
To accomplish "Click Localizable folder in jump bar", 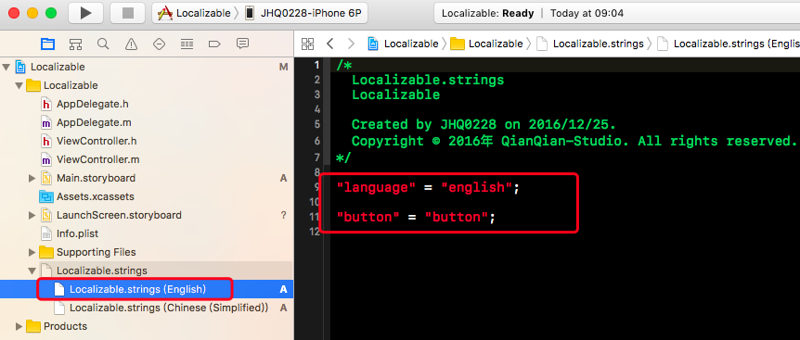I will [x=487, y=44].
